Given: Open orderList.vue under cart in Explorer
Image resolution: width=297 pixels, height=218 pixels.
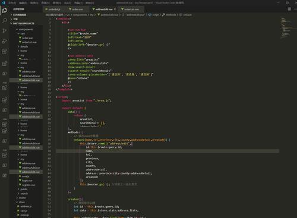Looking at the screenshot, I should [29, 42].
